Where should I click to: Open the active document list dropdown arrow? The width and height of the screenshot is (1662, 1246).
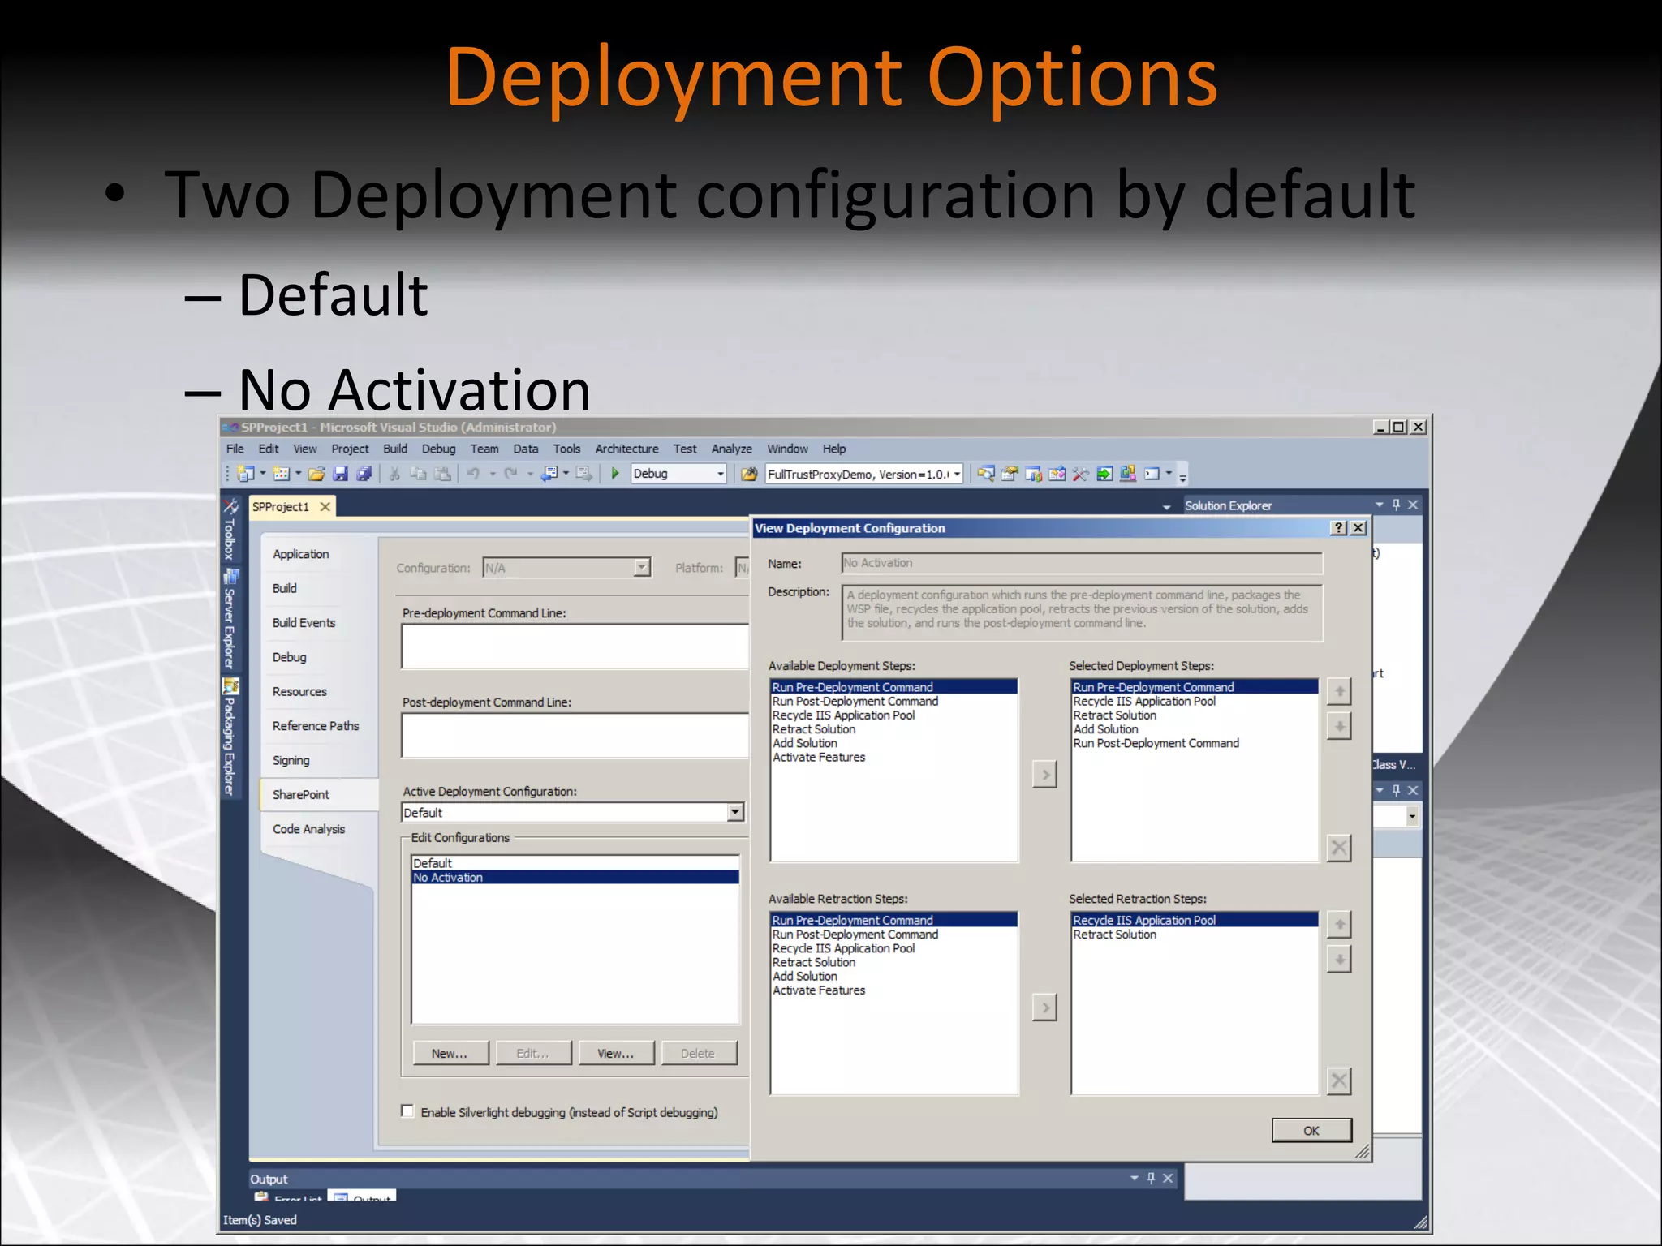[x=1166, y=507]
